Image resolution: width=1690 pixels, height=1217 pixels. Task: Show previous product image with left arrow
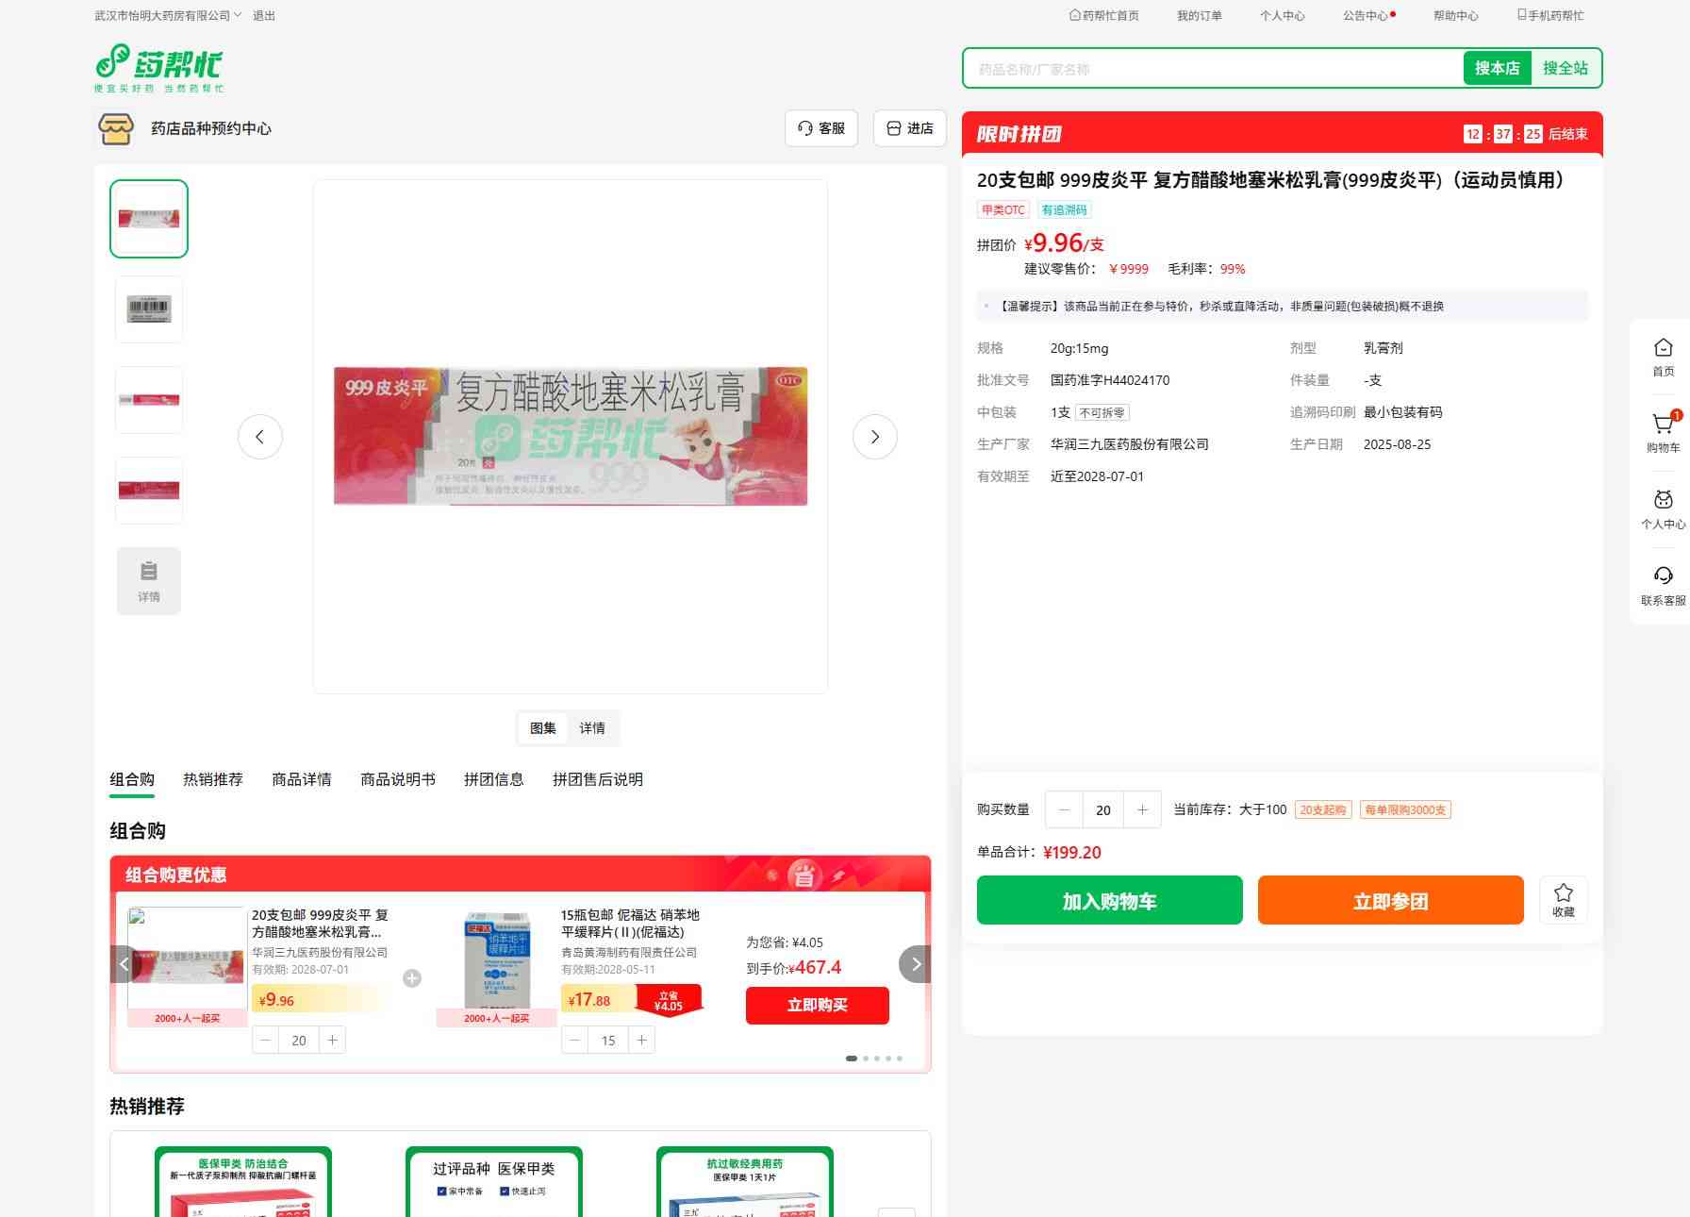pos(260,437)
